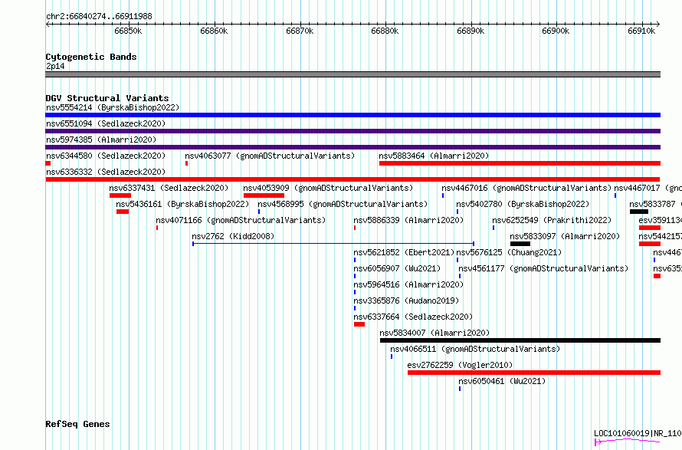
Task: Click nsv5676125 (Chuang2021) label
Action: point(509,252)
